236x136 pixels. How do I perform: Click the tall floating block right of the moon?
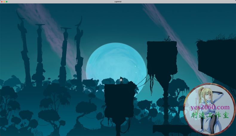(162, 57)
